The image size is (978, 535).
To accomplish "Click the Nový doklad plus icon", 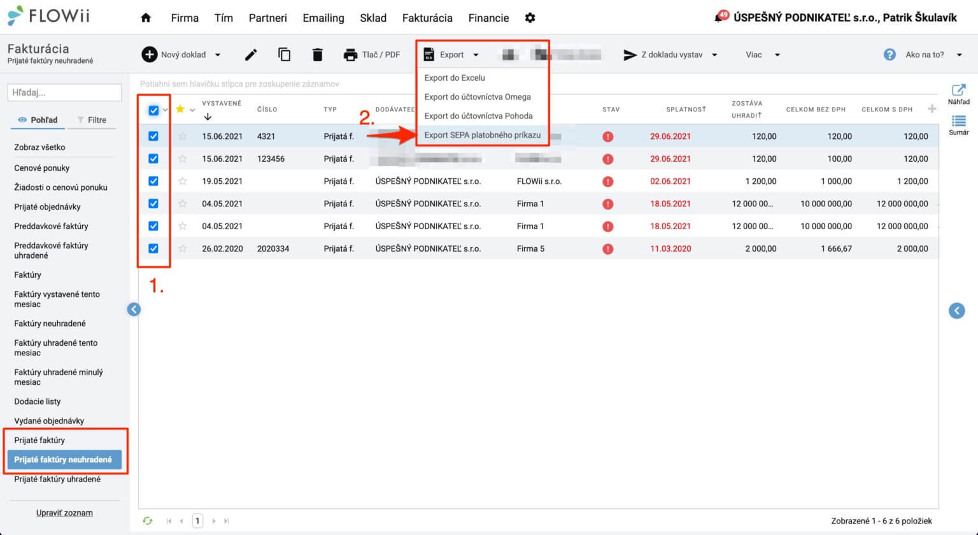I will pos(149,55).
